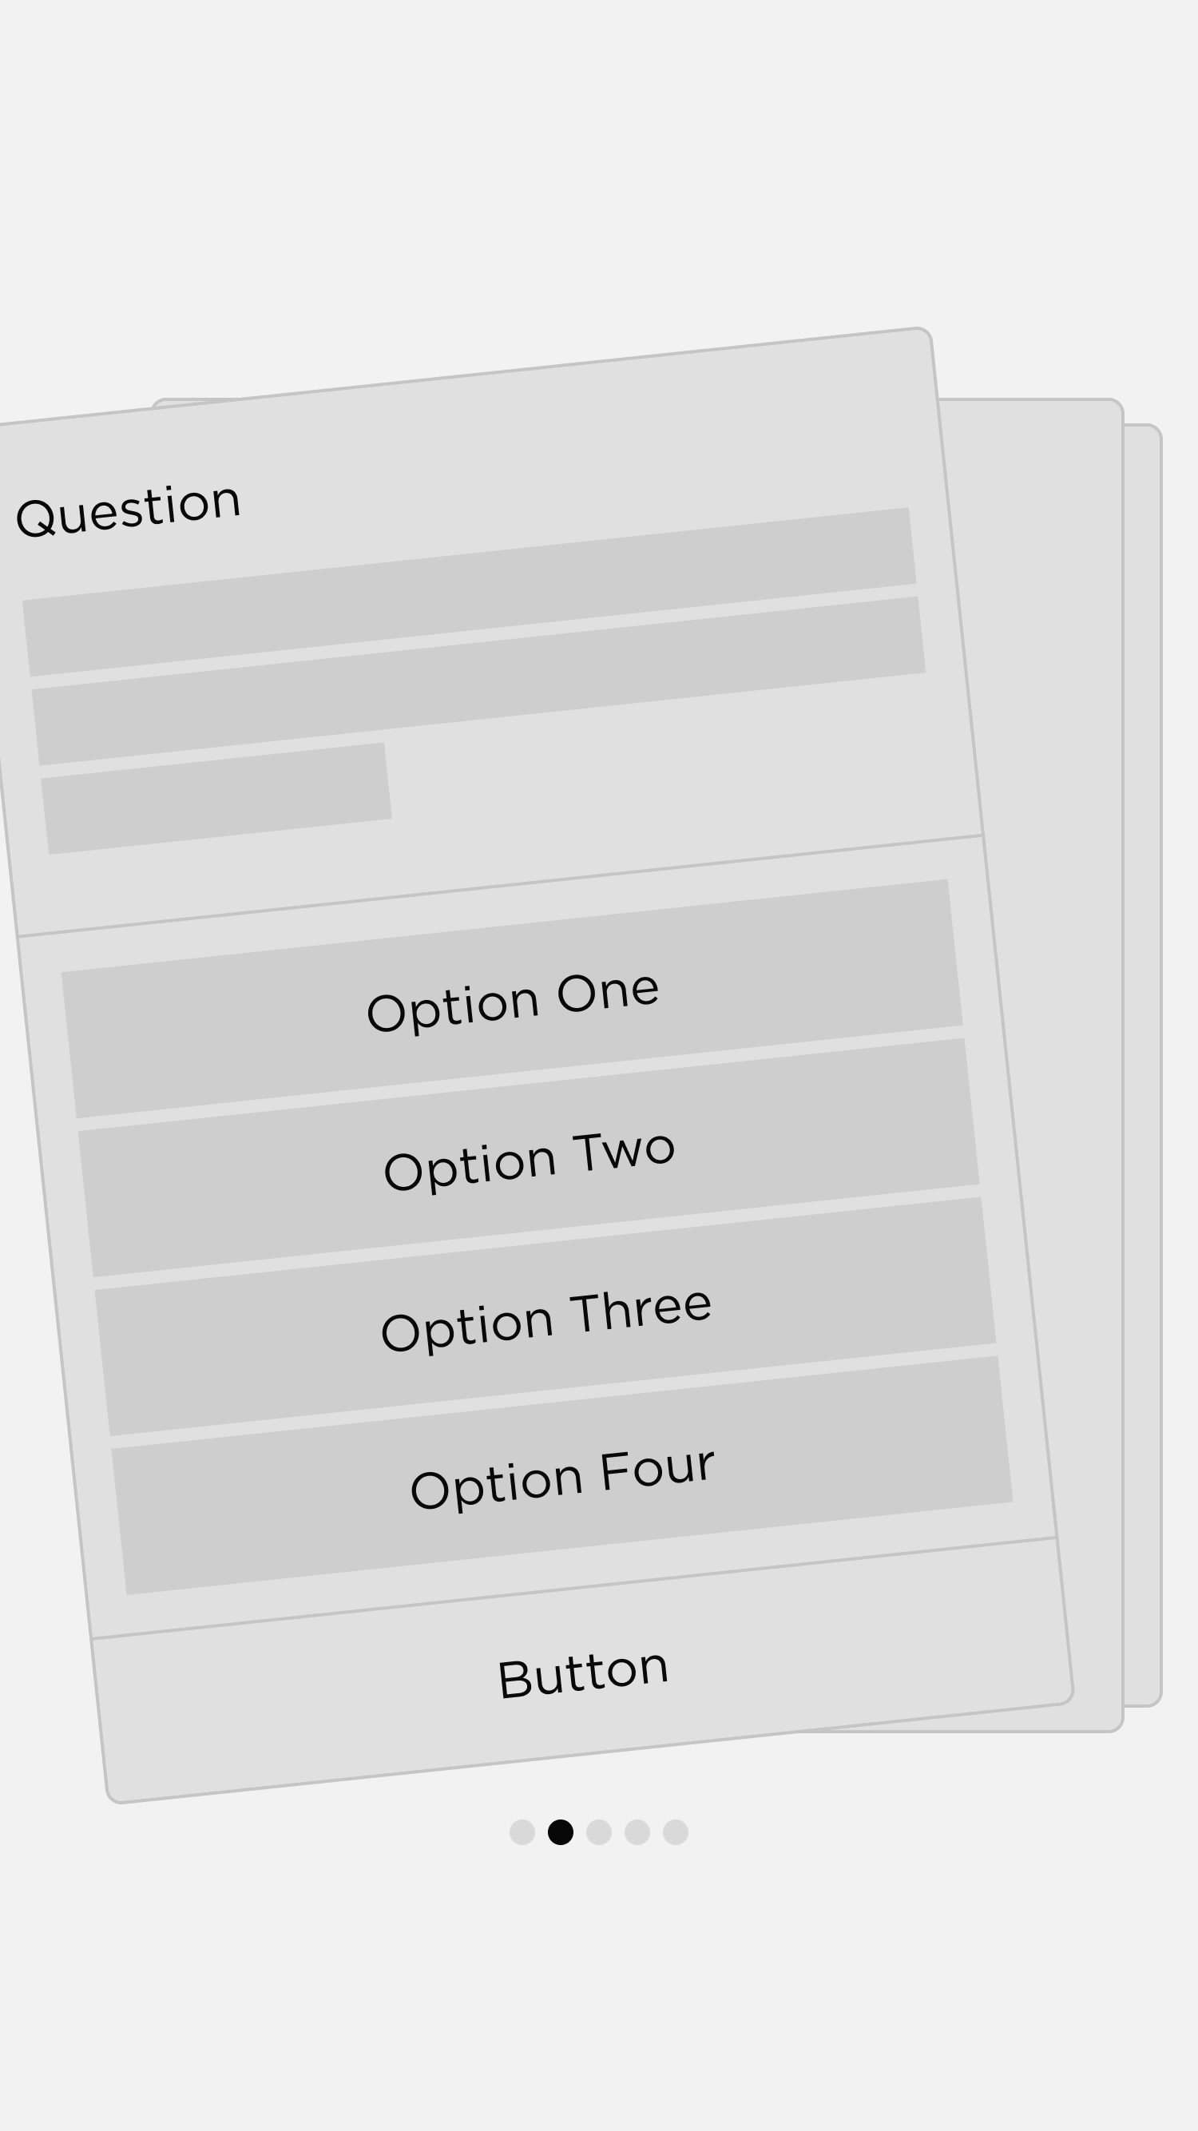This screenshot has width=1198, height=2131.
Task: Pick Option Three answer
Action: pos(545,1319)
